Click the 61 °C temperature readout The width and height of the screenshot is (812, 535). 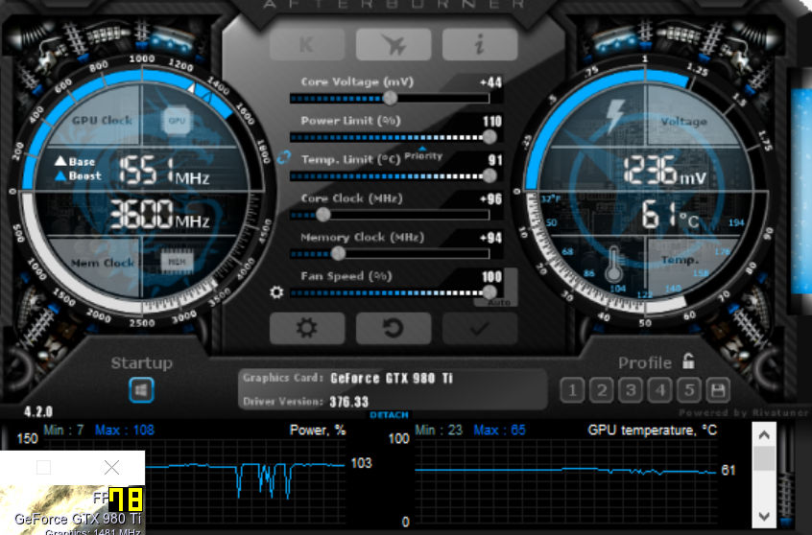[x=670, y=215]
